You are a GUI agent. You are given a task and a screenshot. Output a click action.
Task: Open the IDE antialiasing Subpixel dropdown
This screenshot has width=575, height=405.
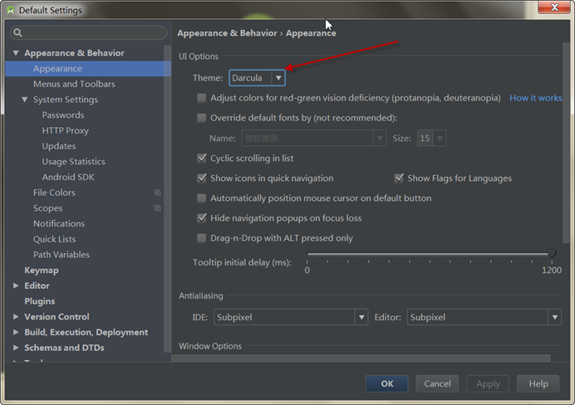point(291,317)
